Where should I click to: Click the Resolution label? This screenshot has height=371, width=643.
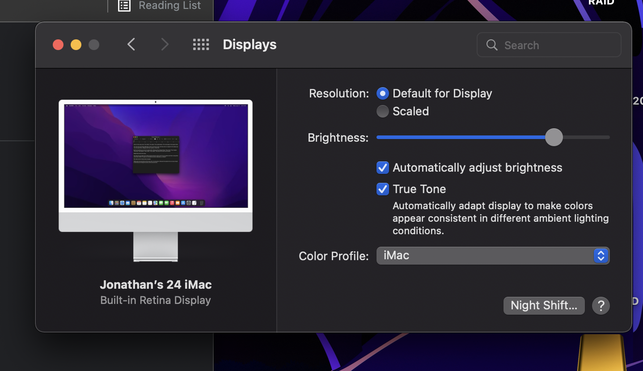pyautogui.click(x=339, y=93)
